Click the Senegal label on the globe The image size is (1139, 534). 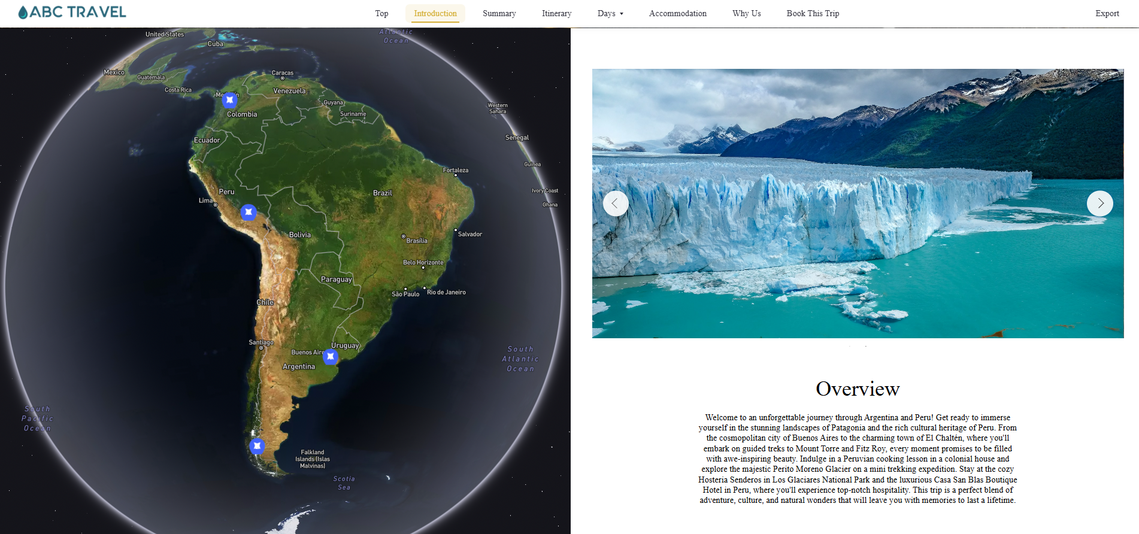tap(517, 138)
